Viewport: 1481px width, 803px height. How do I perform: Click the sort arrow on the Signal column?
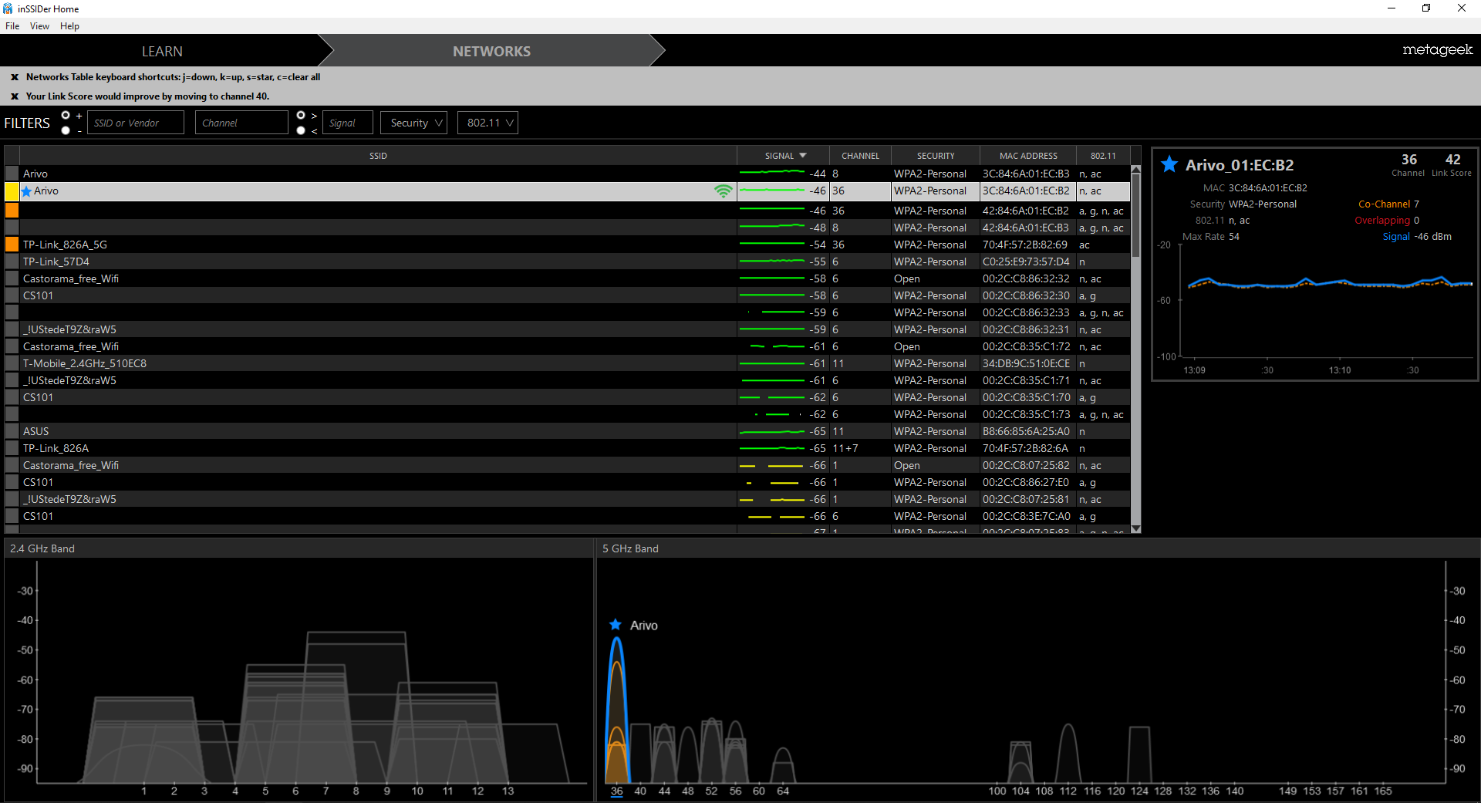803,156
